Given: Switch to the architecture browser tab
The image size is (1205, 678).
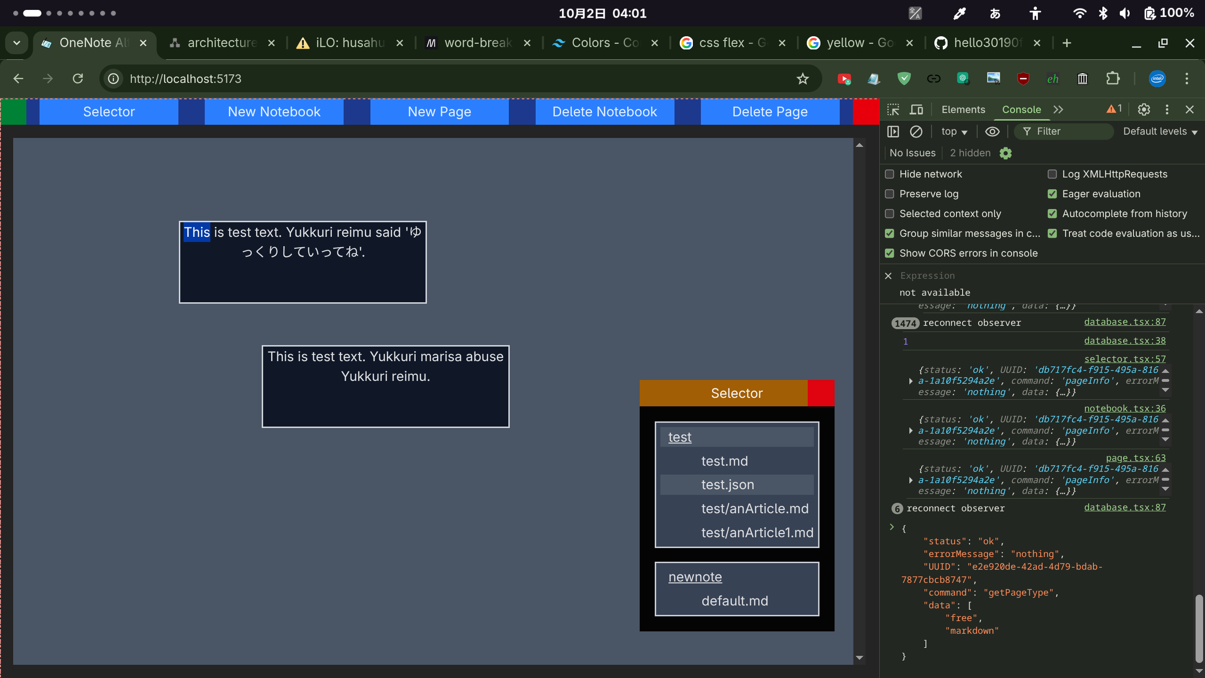Looking at the screenshot, I should tap(221, 43).
